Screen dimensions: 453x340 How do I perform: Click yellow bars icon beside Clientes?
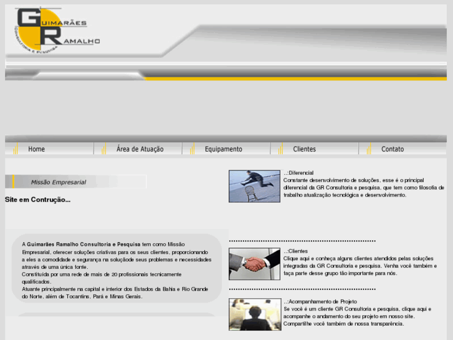[280, 148]
